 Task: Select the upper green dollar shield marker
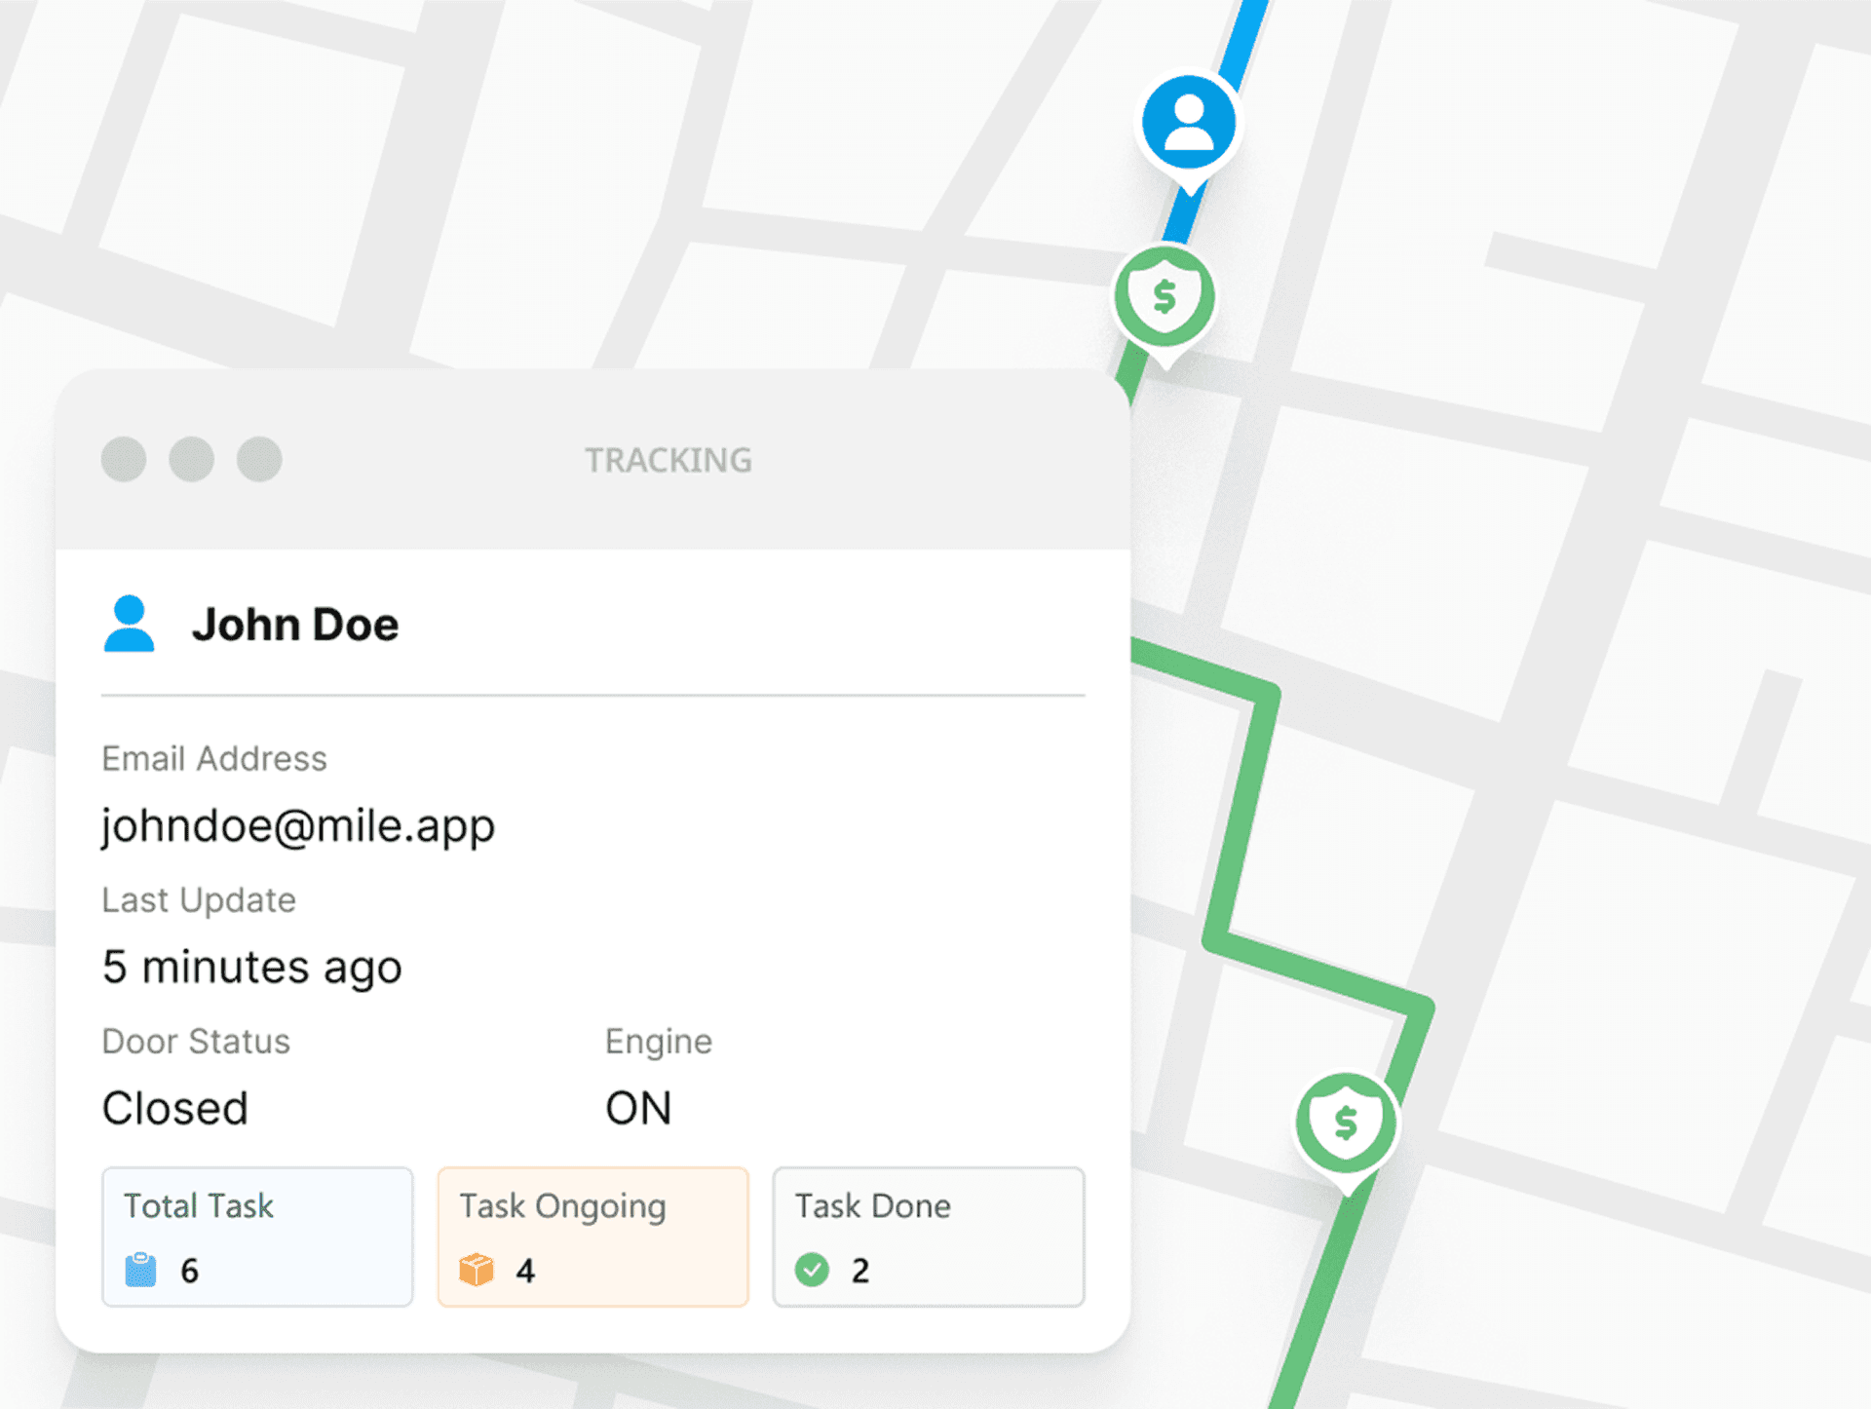pos(1165,297)
